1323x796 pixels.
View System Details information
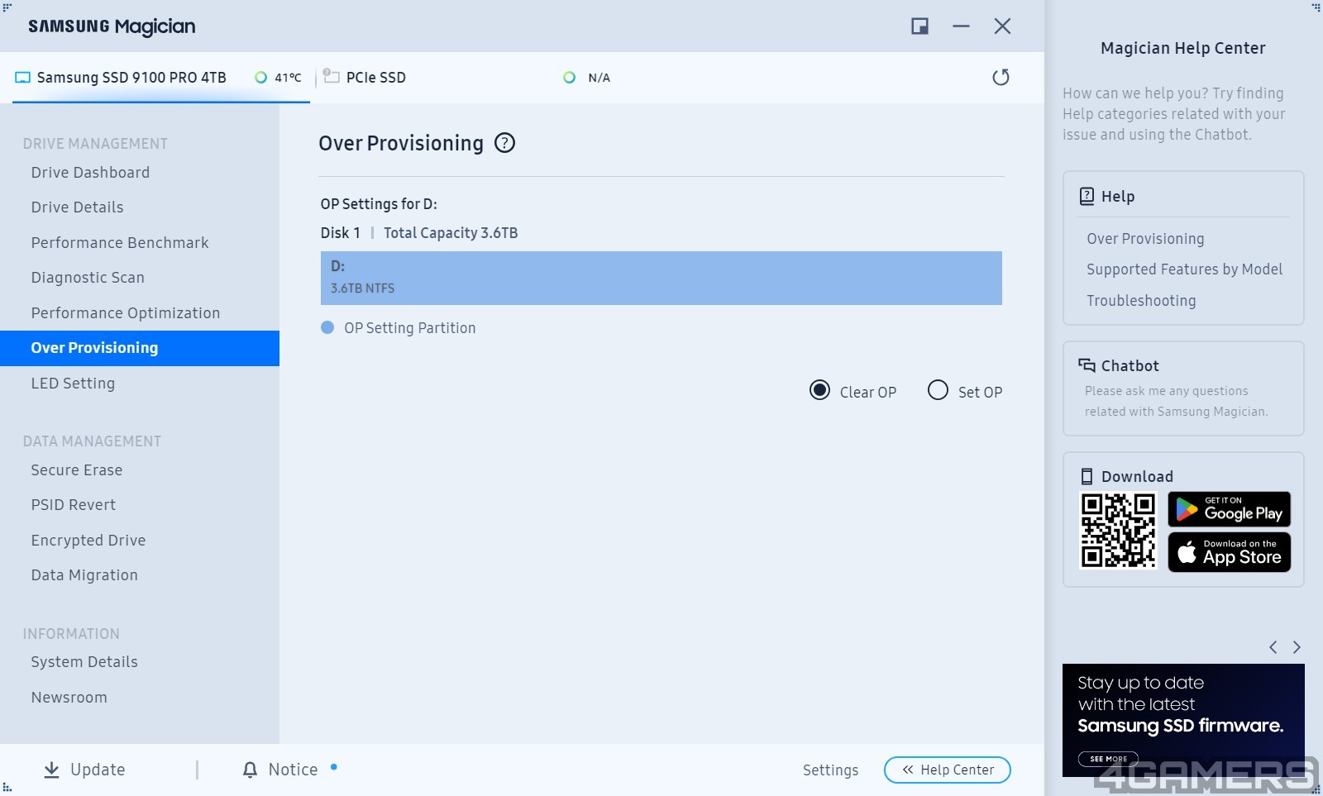pyautogui.click(x=84, y=662)
